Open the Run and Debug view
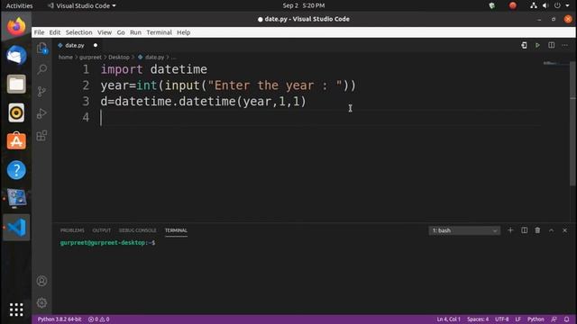Viewport: 577px width, 324px height. click(42, 113)
